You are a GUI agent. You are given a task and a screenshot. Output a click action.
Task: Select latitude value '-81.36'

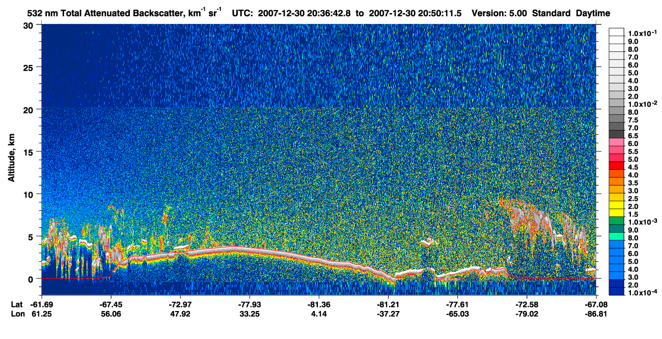tap(318, 304)
